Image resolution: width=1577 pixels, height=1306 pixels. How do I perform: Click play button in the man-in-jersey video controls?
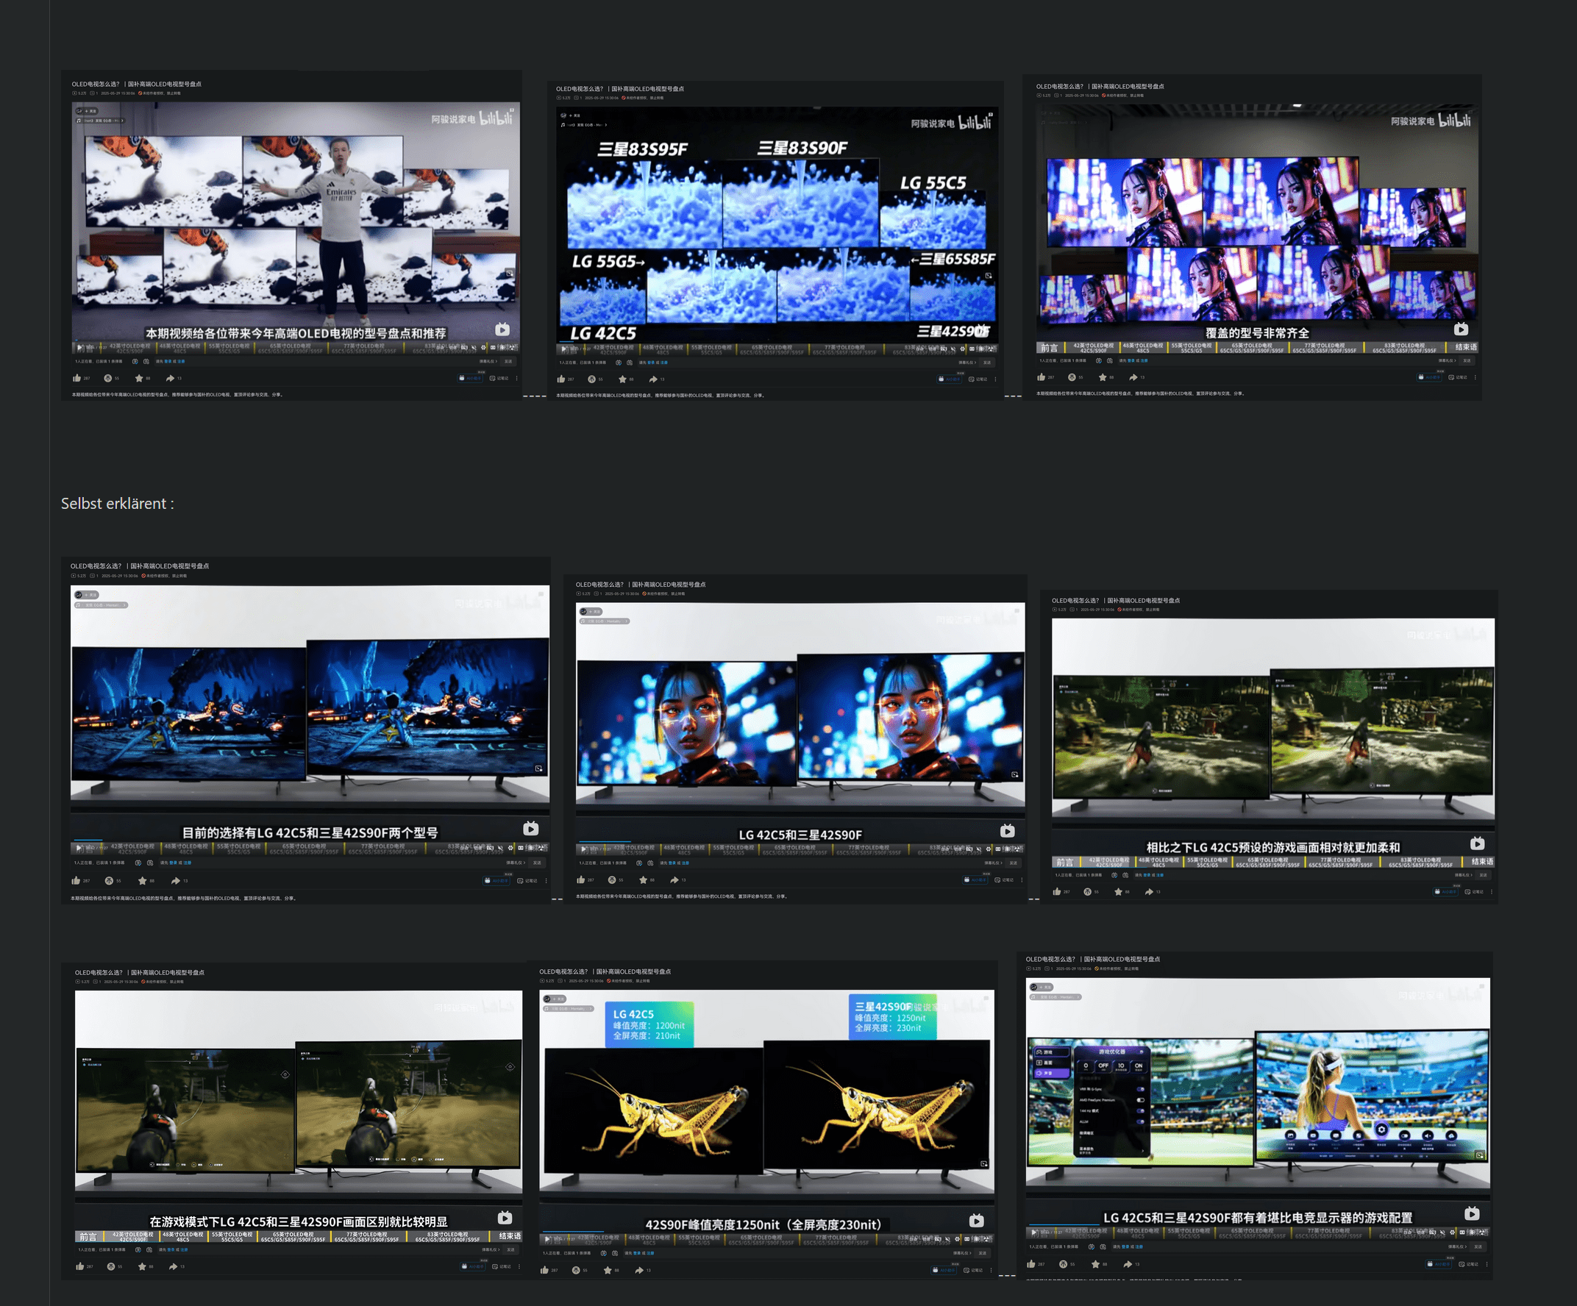tap(80, 348)
